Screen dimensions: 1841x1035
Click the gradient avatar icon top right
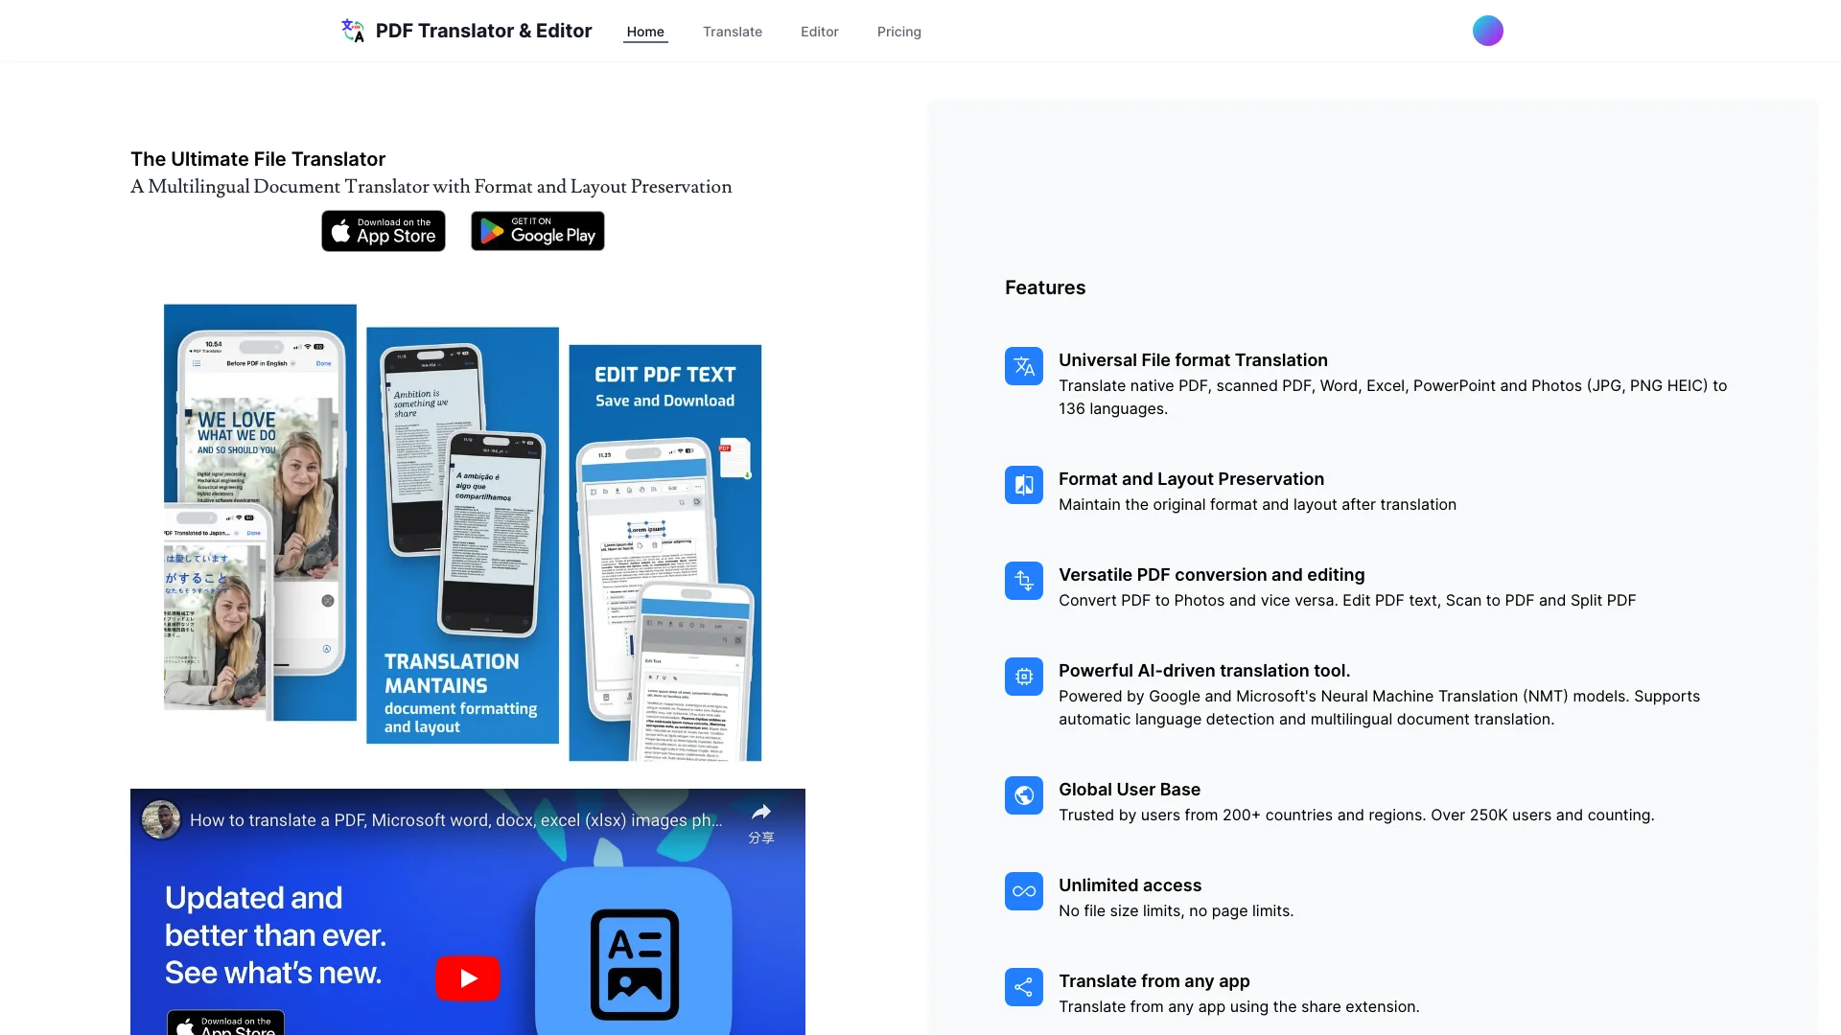(1487, 31)
